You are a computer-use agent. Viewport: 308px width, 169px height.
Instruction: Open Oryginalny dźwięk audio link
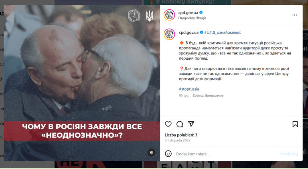[x=192, y=18]
